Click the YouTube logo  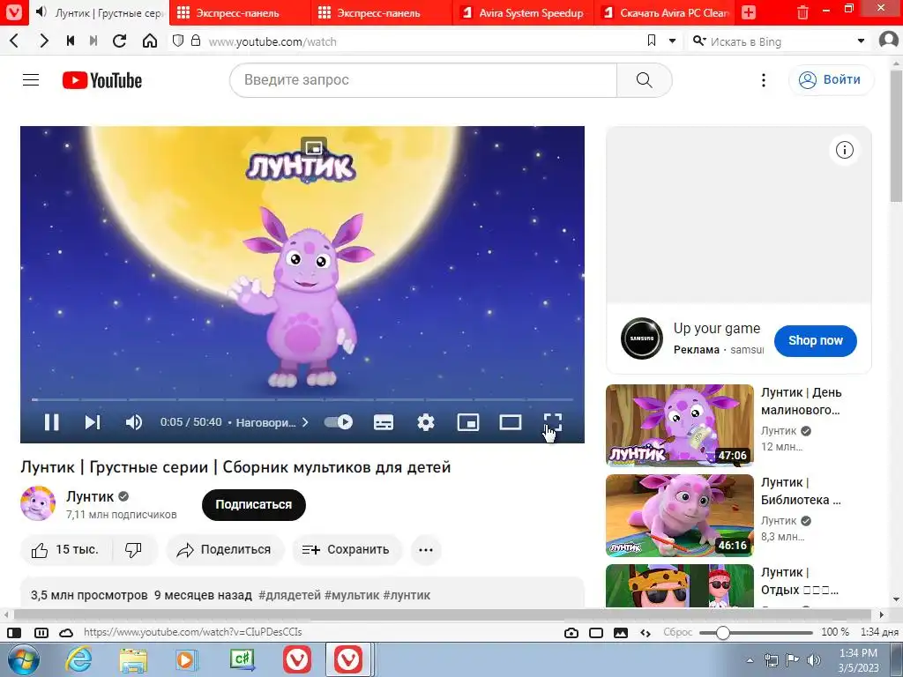pyautogui.click(x=102, y=80)
